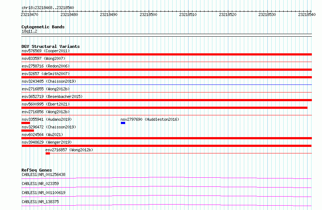Viewport: 322px width, 210px height.
Task: Select CABLES1|NM_138375 transcript
Action: (40, 202)
